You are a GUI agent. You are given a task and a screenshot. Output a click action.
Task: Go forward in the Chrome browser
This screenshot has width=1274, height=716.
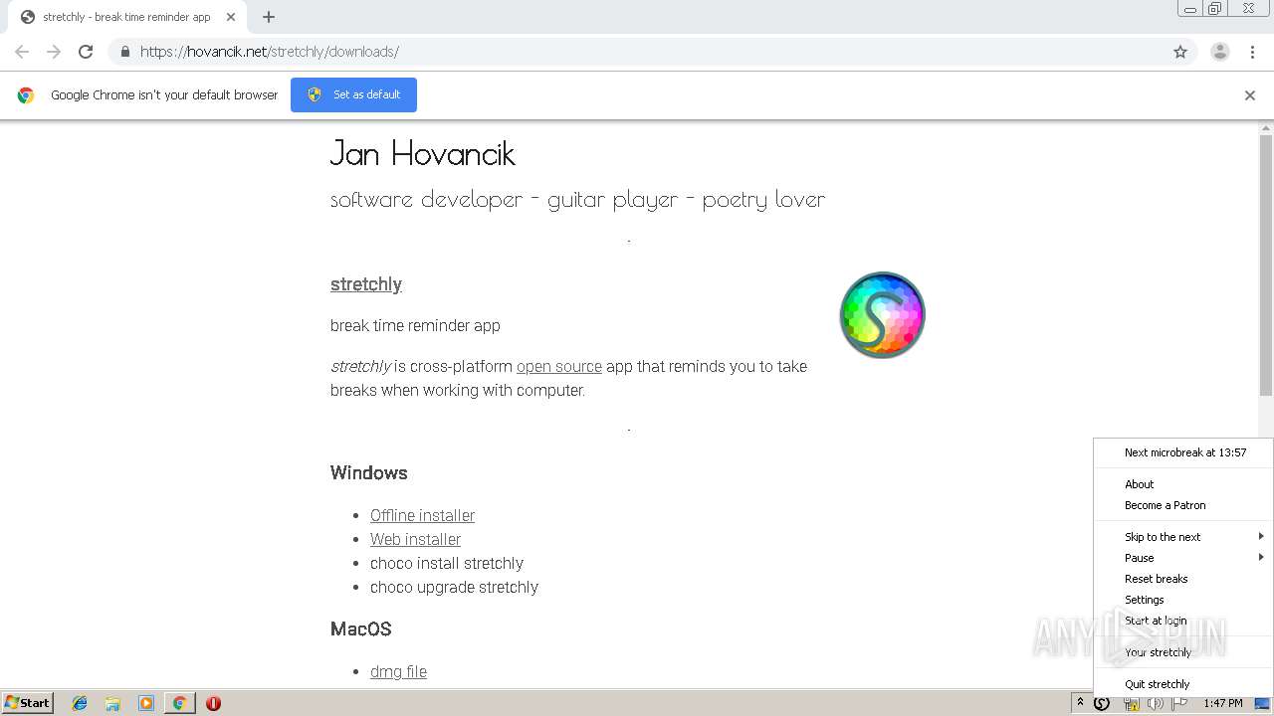point(54,52)
